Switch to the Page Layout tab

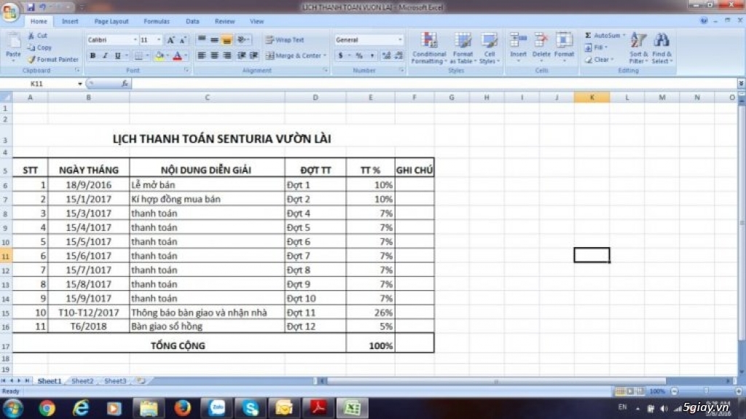tap(111, 21)
